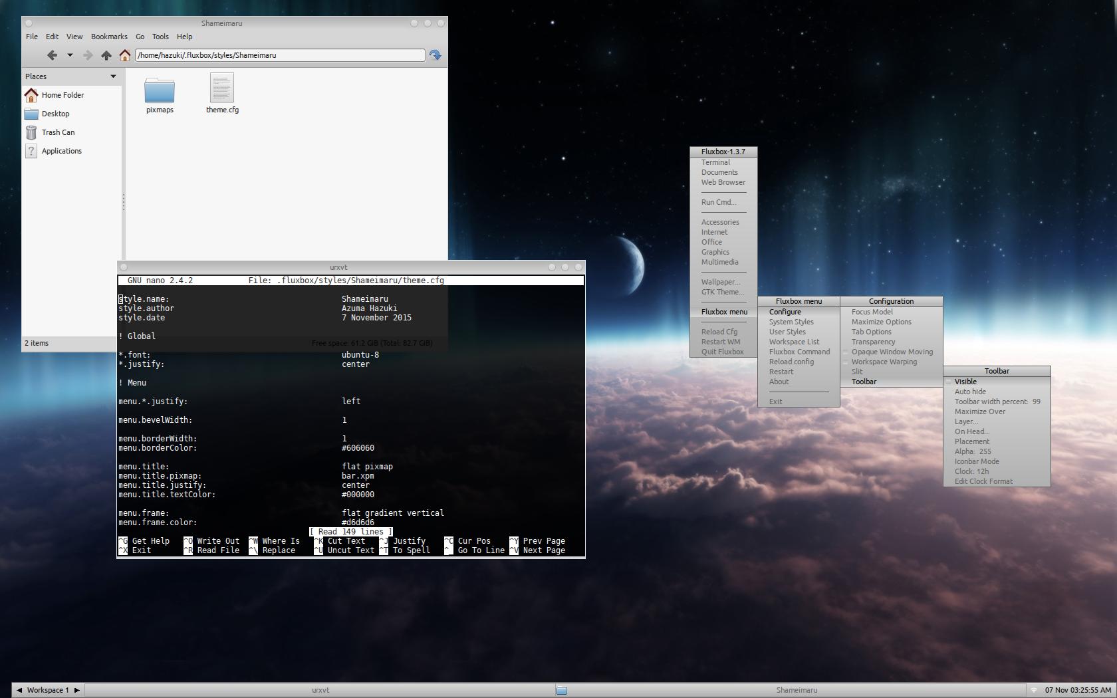Click the file manager path field
This screenshot has width=1117, height=698.
(280, 55)
